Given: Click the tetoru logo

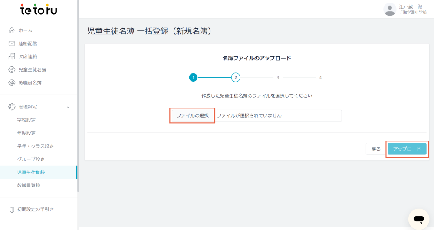Looking at the screenshot, I should click(x=39, y=10).
